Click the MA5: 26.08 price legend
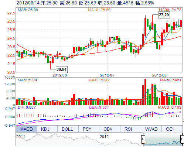Viewport: 184px width, 147px height. point(28,10)
